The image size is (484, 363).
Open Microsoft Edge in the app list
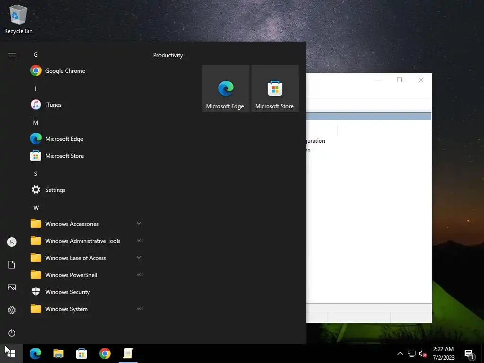tap(85, 138)
